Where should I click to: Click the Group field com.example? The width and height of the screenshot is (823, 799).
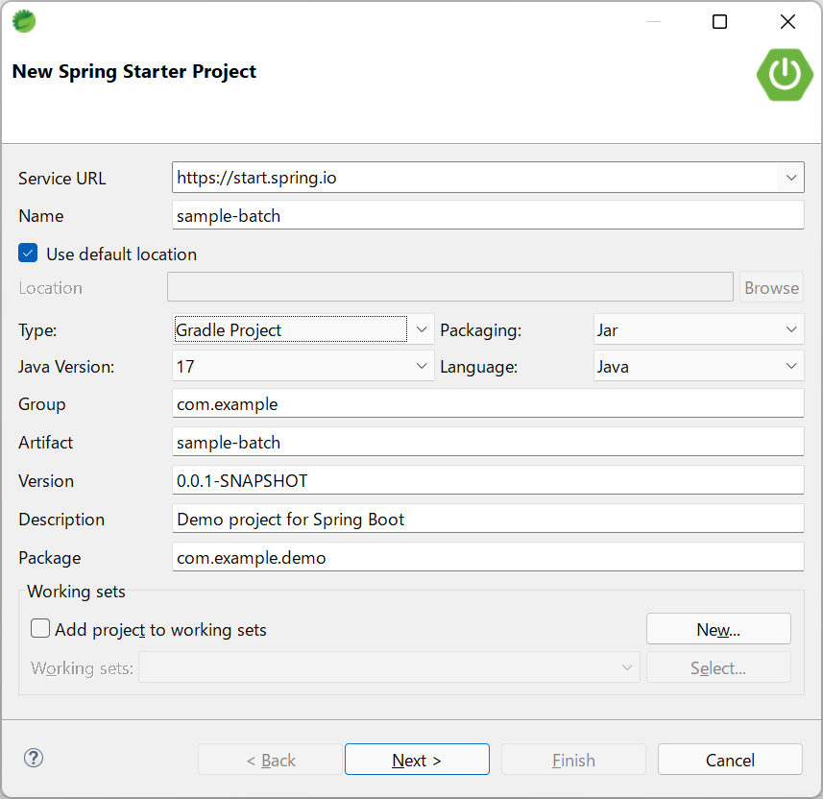(488, 403)
